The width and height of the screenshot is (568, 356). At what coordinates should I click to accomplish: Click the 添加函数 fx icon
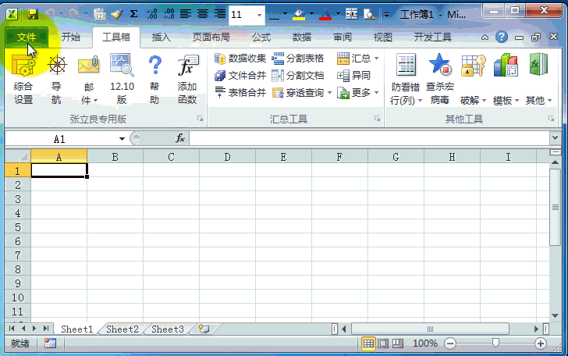tap(187, 68)
